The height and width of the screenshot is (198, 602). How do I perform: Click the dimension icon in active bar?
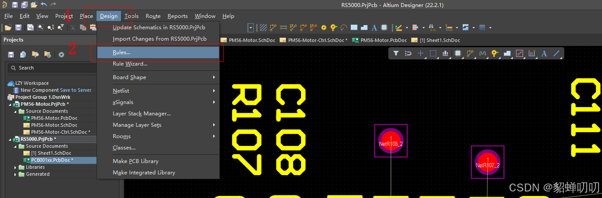coord(532,53)
